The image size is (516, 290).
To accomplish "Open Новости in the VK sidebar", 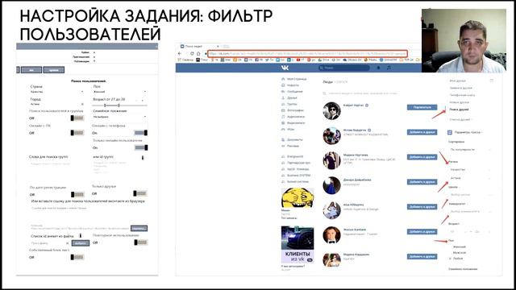I will (x=290, y=85).
